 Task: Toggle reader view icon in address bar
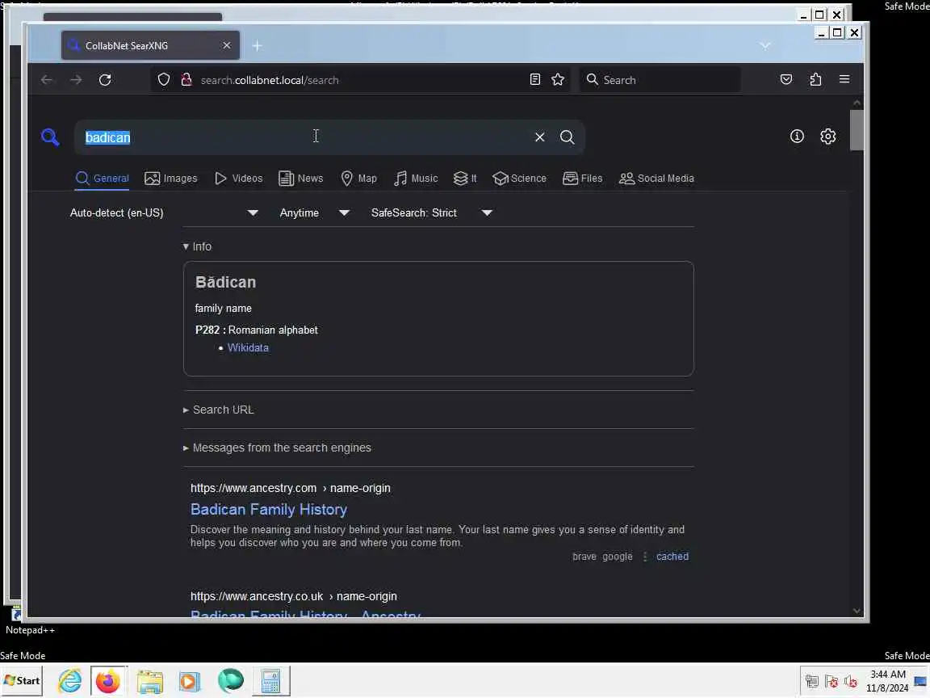[x=535, y=79]
